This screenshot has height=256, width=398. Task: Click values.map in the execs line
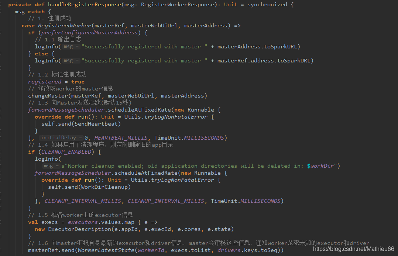(x=118, y=222)
